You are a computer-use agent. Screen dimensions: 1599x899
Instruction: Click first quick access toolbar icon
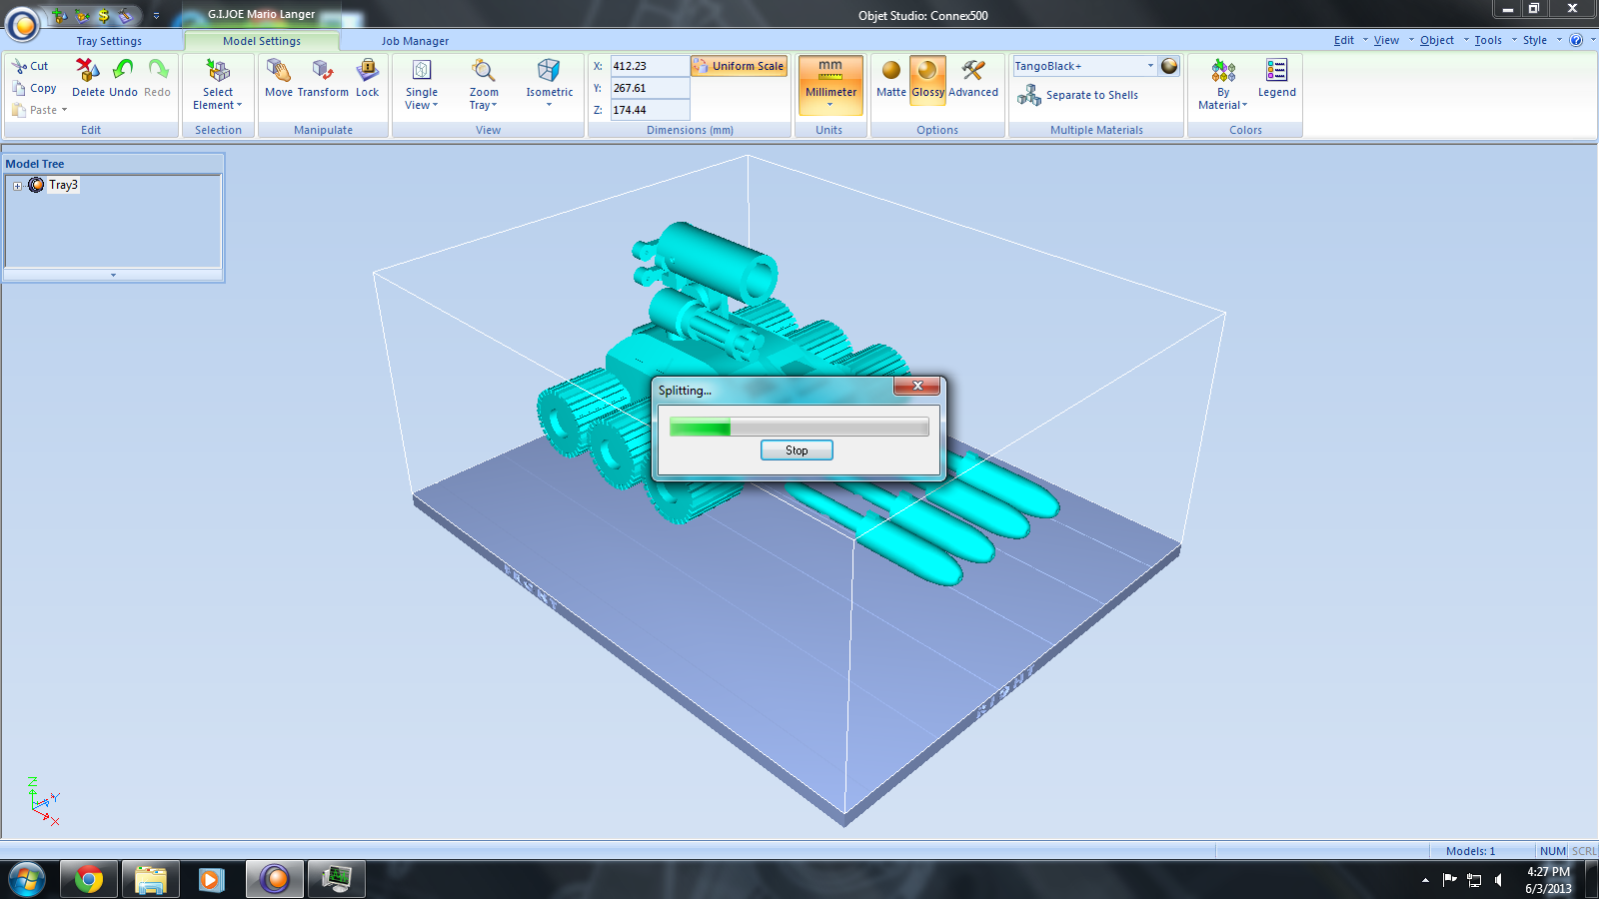click(59, 15)
